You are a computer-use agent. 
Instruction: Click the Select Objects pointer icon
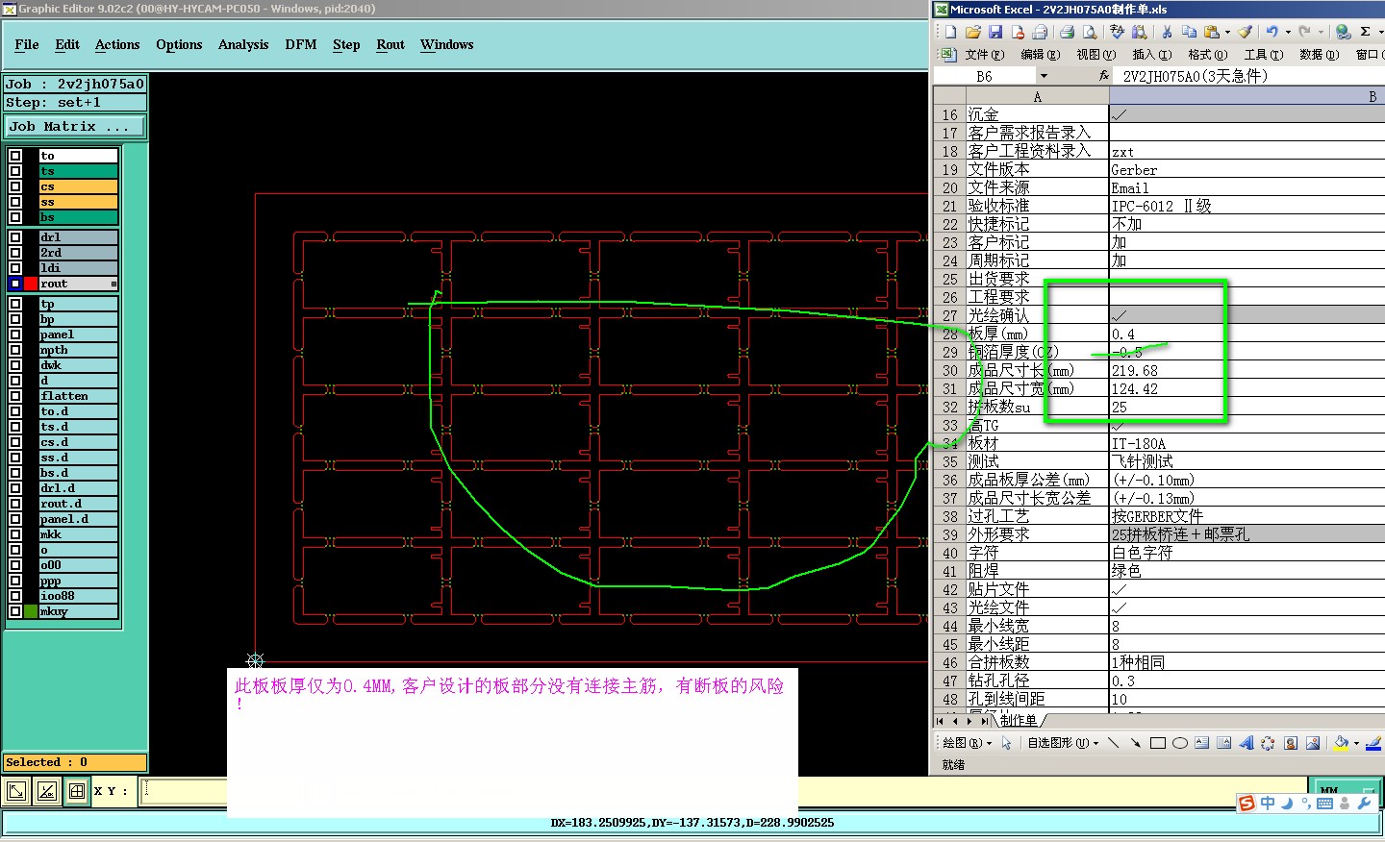[1006, 743]
